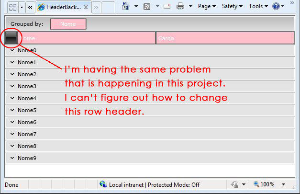Print the page with the printer icon
300x194 pixels.
180,6
